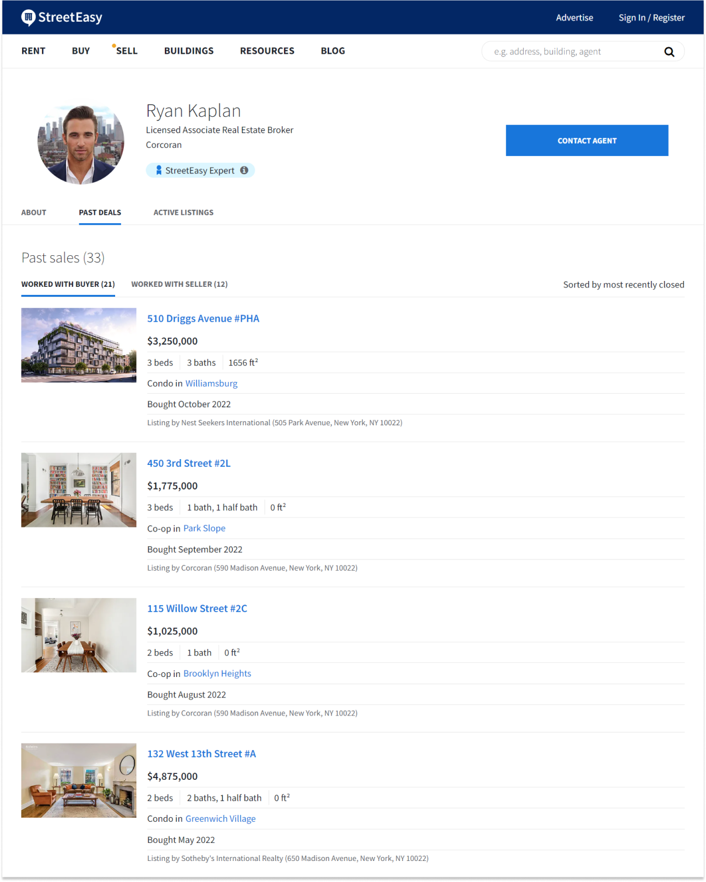This screenshot has height=882, width=706.
Task: Click the 132 West 13th Street thumbnail
Action: pos(79,780)
